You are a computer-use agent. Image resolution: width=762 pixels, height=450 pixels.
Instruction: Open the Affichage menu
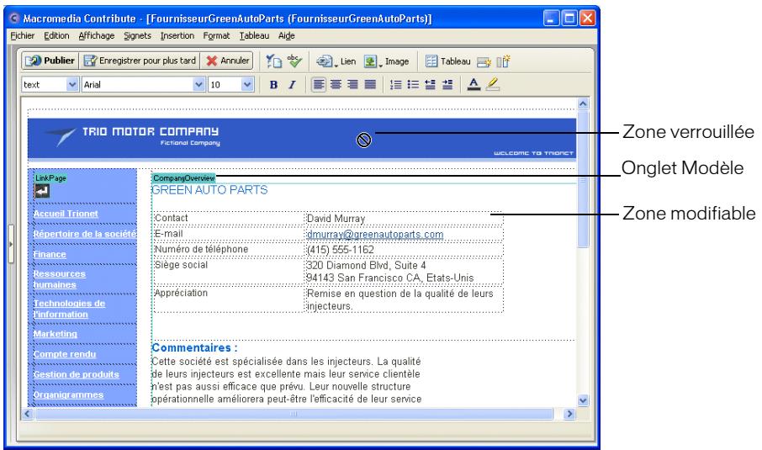tap(96, 35)
